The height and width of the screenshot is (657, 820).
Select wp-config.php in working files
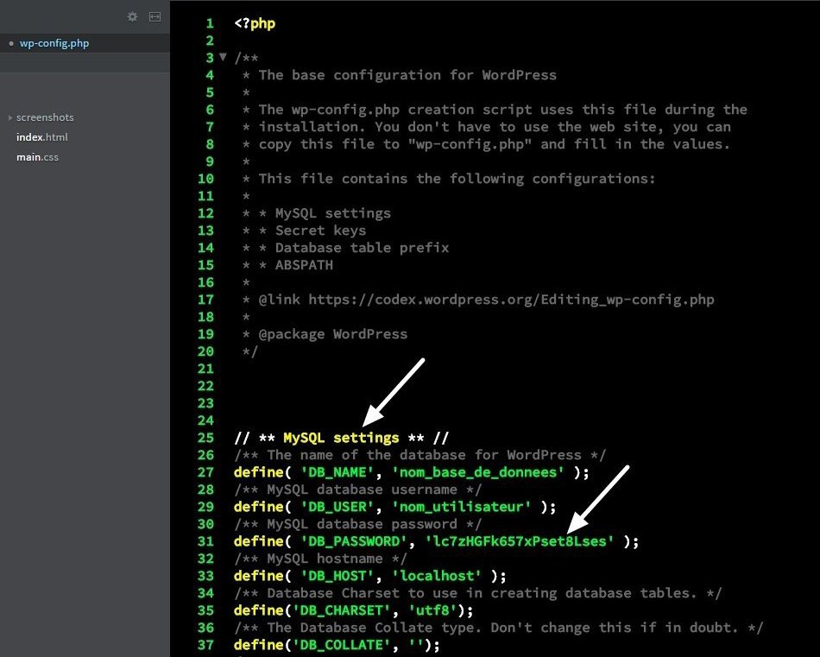[x=54, y=43]
